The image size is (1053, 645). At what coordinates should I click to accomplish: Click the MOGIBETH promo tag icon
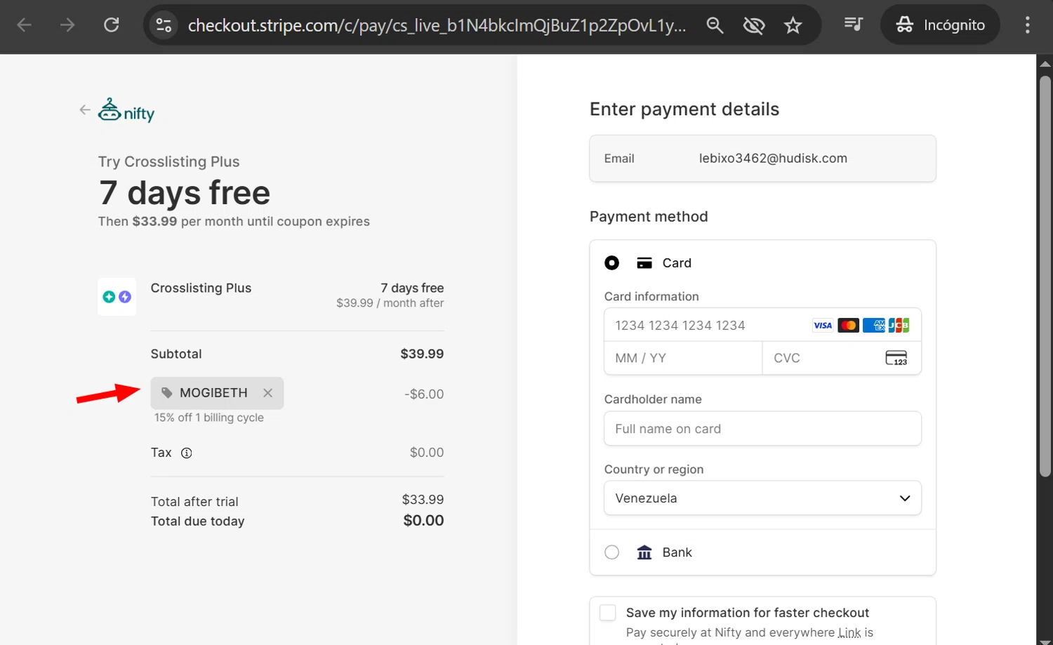167,393
